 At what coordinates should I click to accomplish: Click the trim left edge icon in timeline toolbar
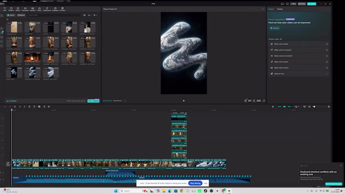coord(20,106)
